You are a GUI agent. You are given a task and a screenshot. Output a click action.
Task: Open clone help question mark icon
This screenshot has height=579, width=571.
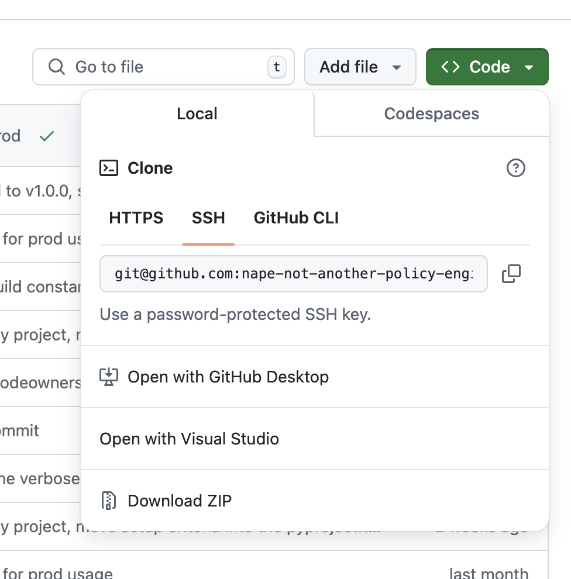(515, 168)
